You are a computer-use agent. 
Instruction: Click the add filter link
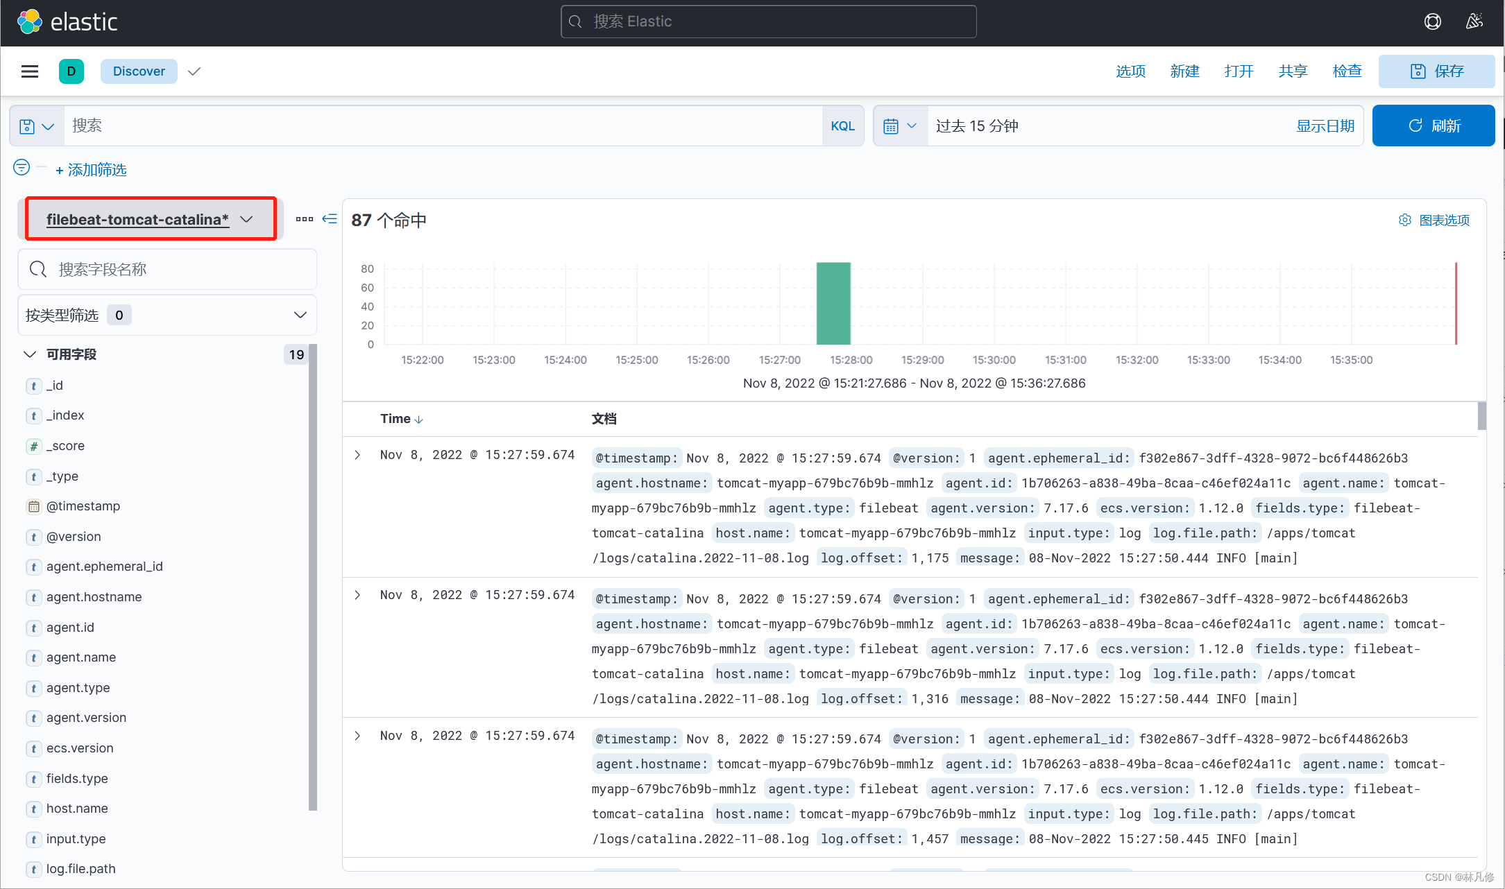coord(91,170)
